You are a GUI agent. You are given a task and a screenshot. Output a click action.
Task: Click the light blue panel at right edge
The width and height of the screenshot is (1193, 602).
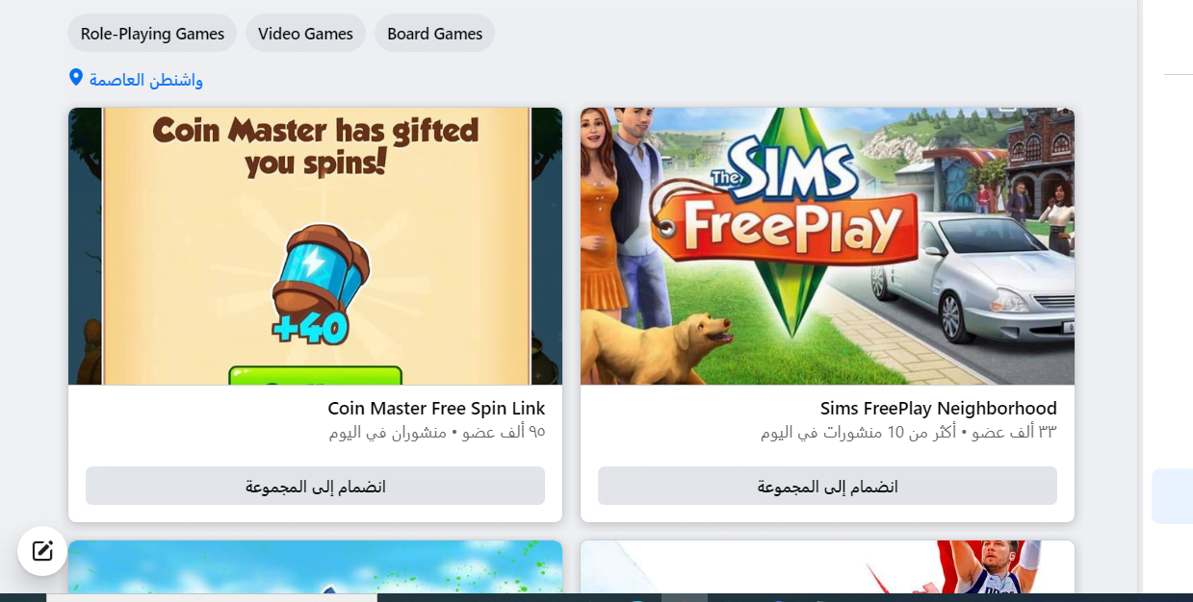[x=1172, y=496]
